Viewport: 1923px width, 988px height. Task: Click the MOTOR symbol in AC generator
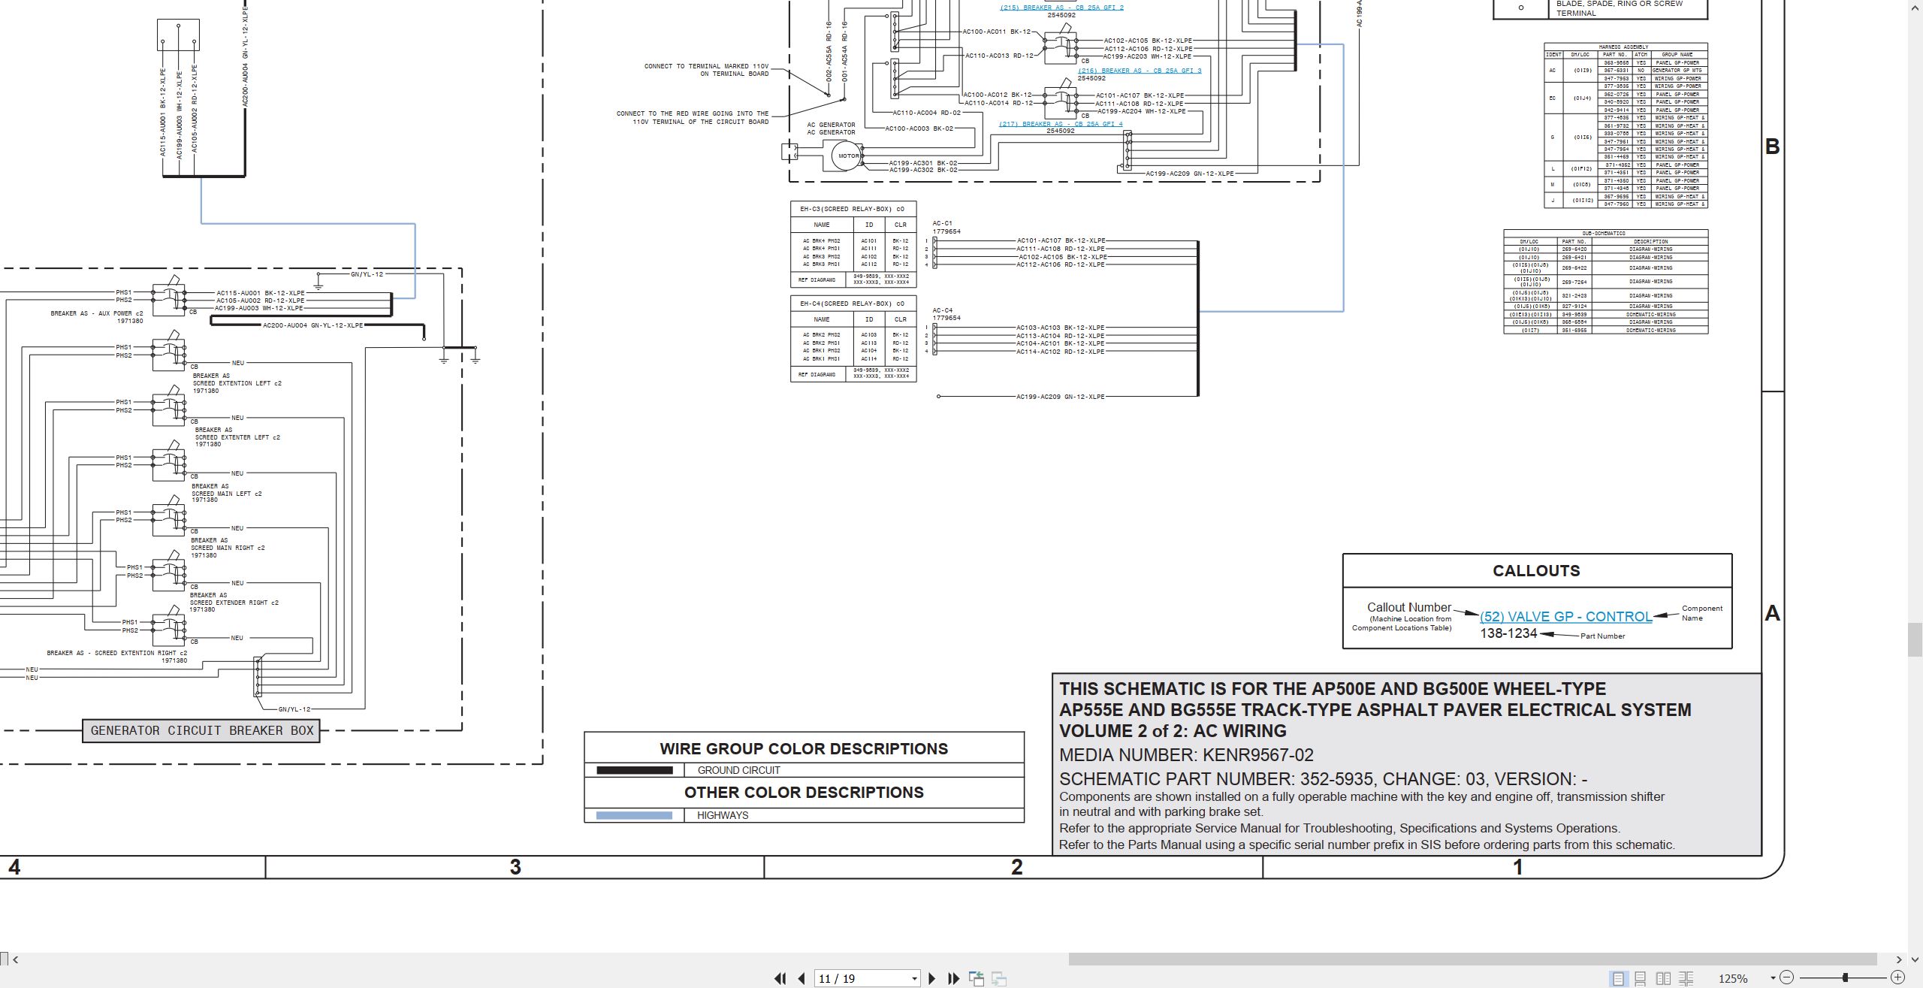click(x=848, y=156)
